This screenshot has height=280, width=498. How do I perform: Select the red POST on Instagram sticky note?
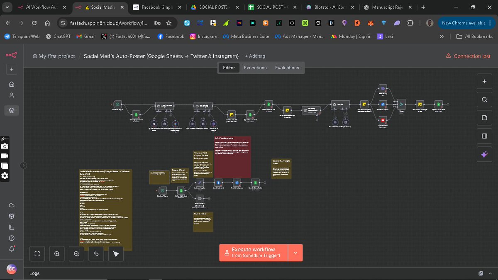point(232,157)
